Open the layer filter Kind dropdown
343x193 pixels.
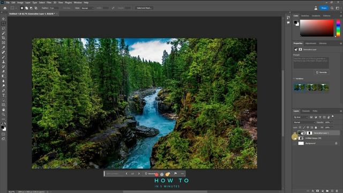[301, 117]
